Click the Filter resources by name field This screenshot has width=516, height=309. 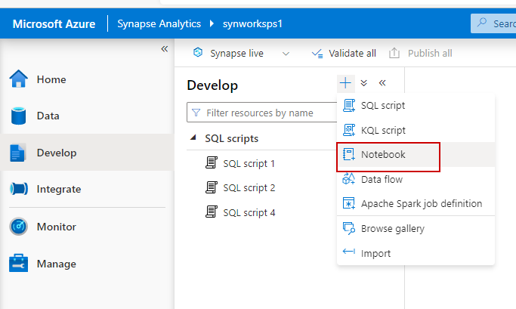264,113
